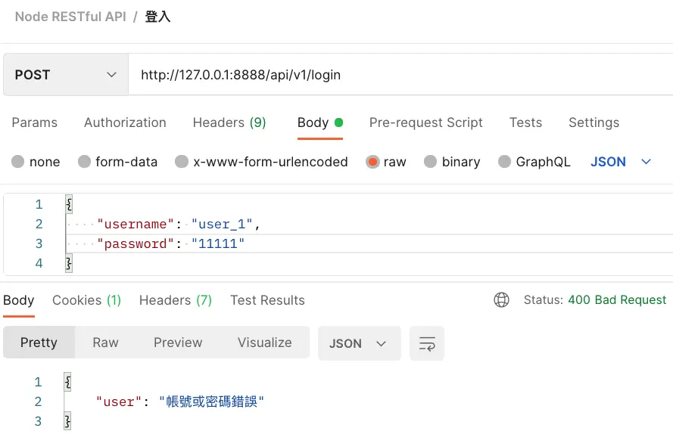Open the POST method dropdown

click(65, 75)
